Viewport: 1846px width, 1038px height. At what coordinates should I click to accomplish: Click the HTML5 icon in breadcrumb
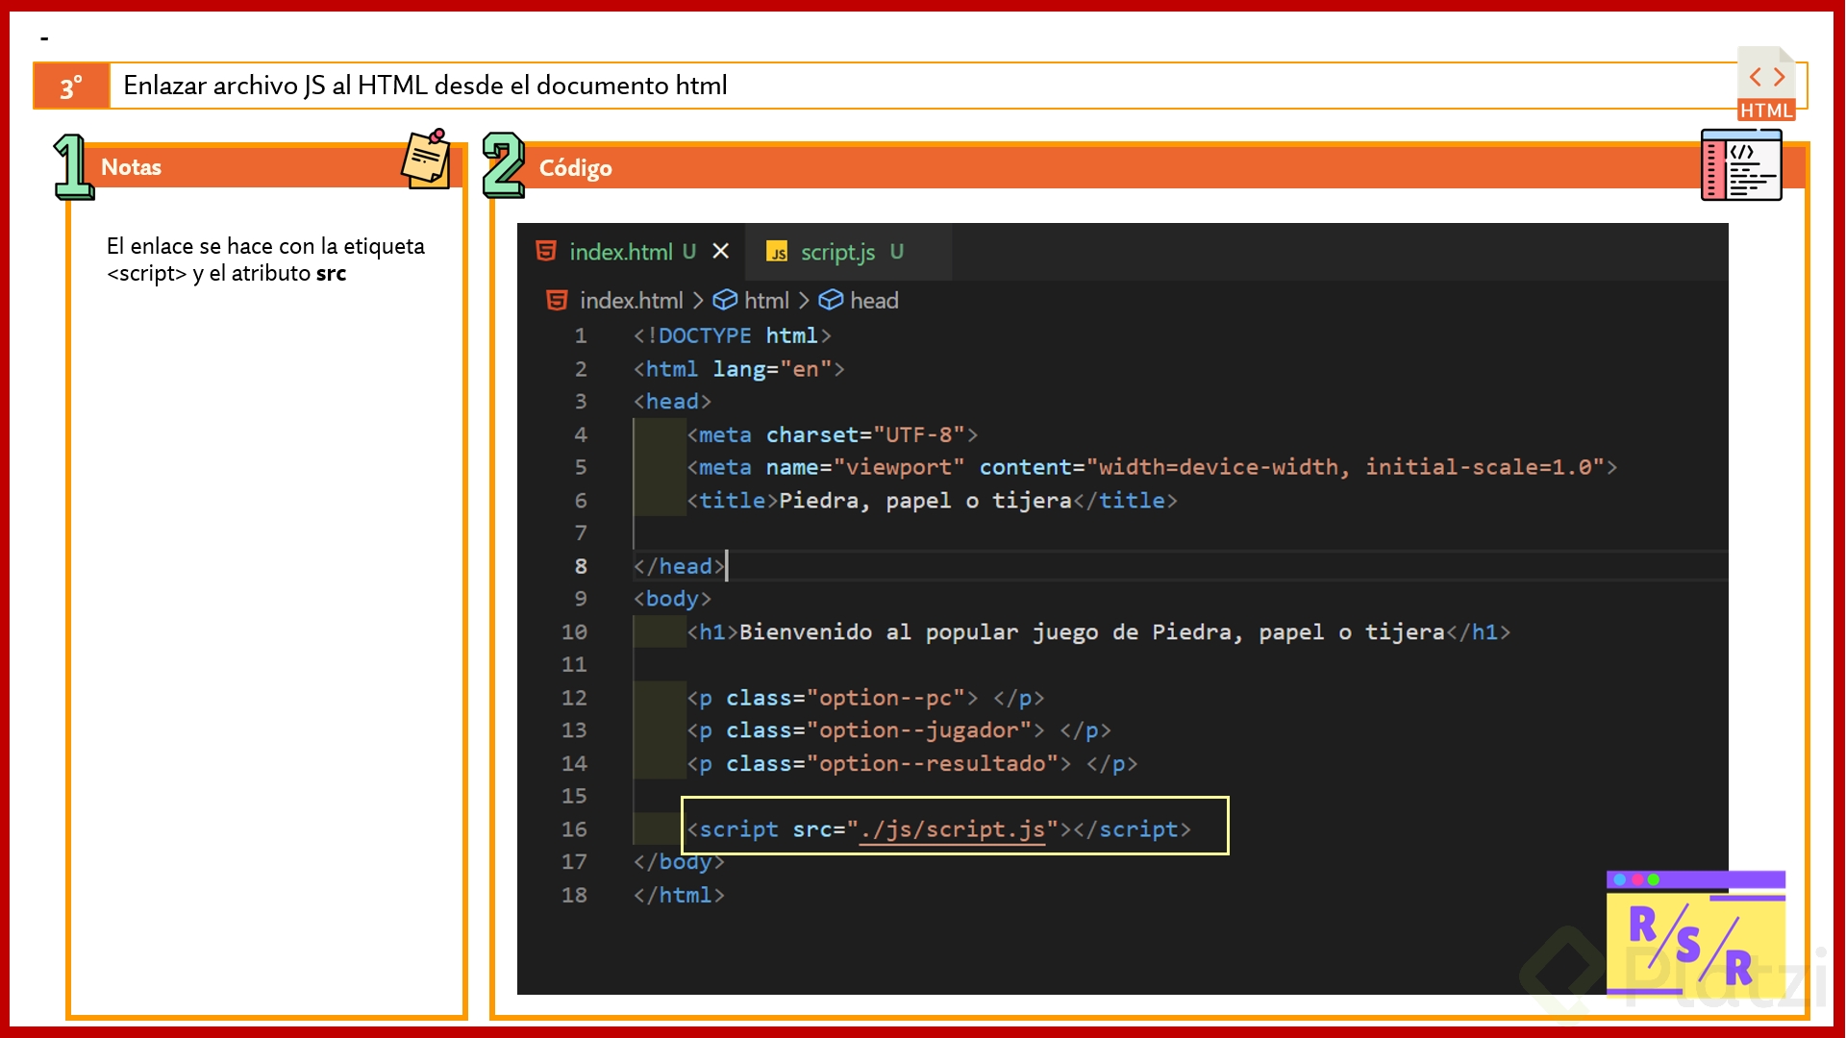tap(557, 301)
